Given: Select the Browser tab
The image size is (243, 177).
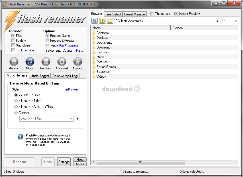Looking at the screenshot, I should point(97,14).
